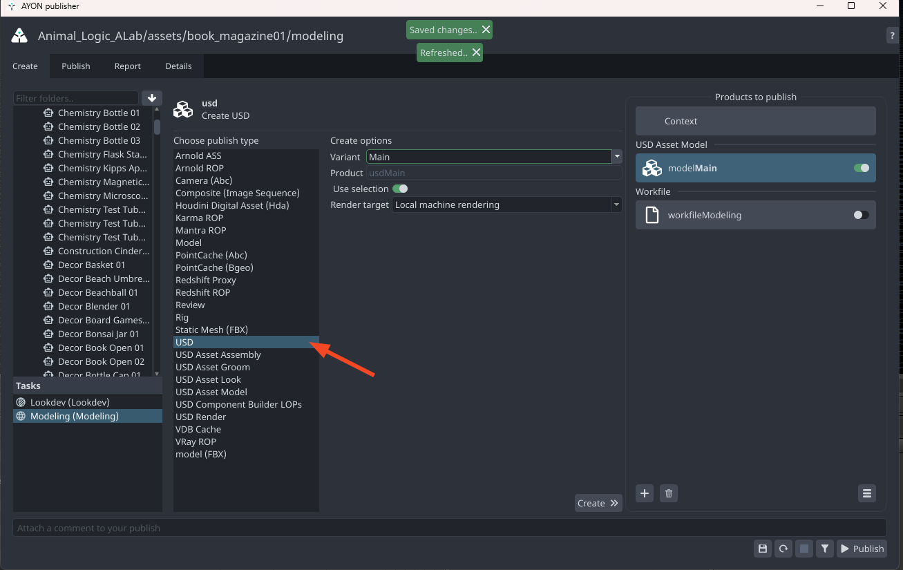Select 'USD Asset Model' publish type

tap(246, 392)
